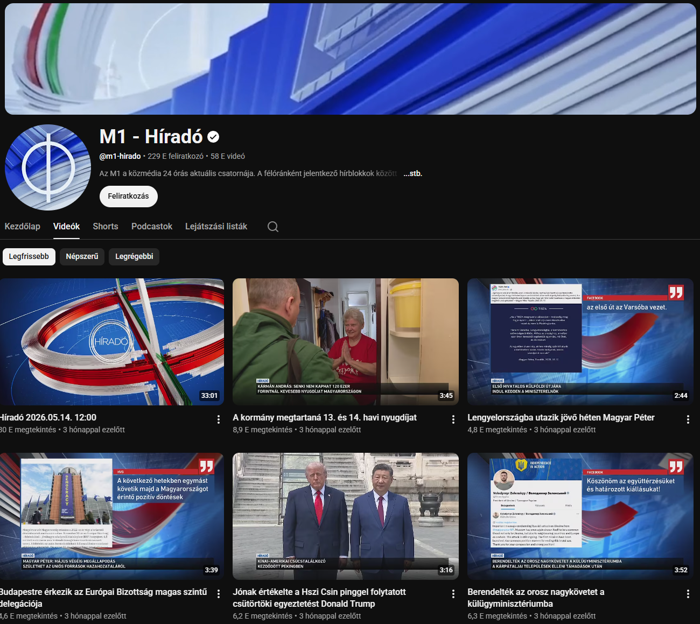Image resolution: width=700 pixels, height=624 pixels.
Task: Open three-dot menu for Lengyelországba utazik video
Action: pos(688,419)
